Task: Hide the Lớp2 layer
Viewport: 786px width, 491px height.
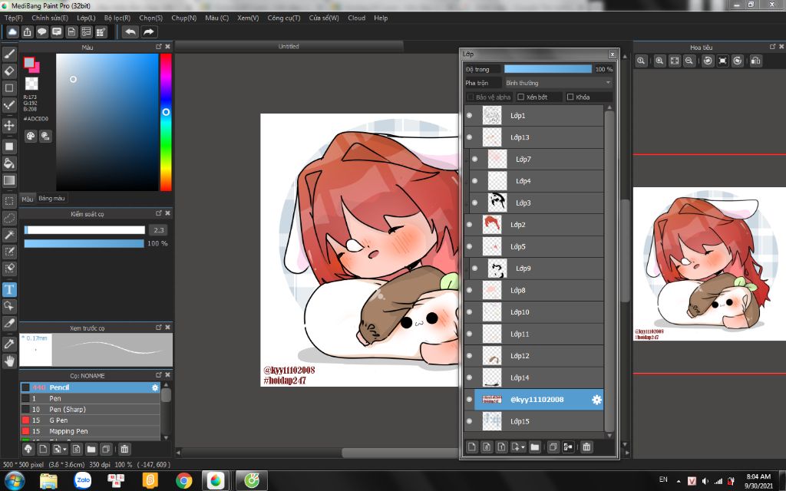Action: click(469, 225)
